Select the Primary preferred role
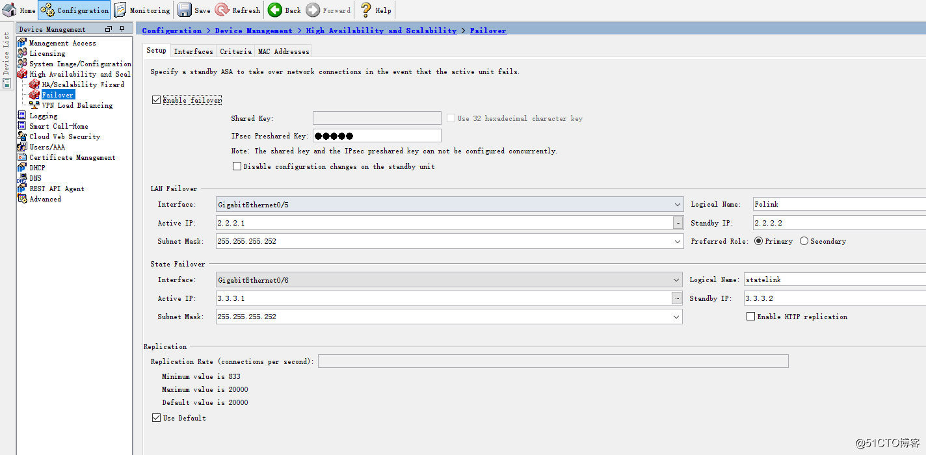The image size is (926, 455). [x=758, y=241]
